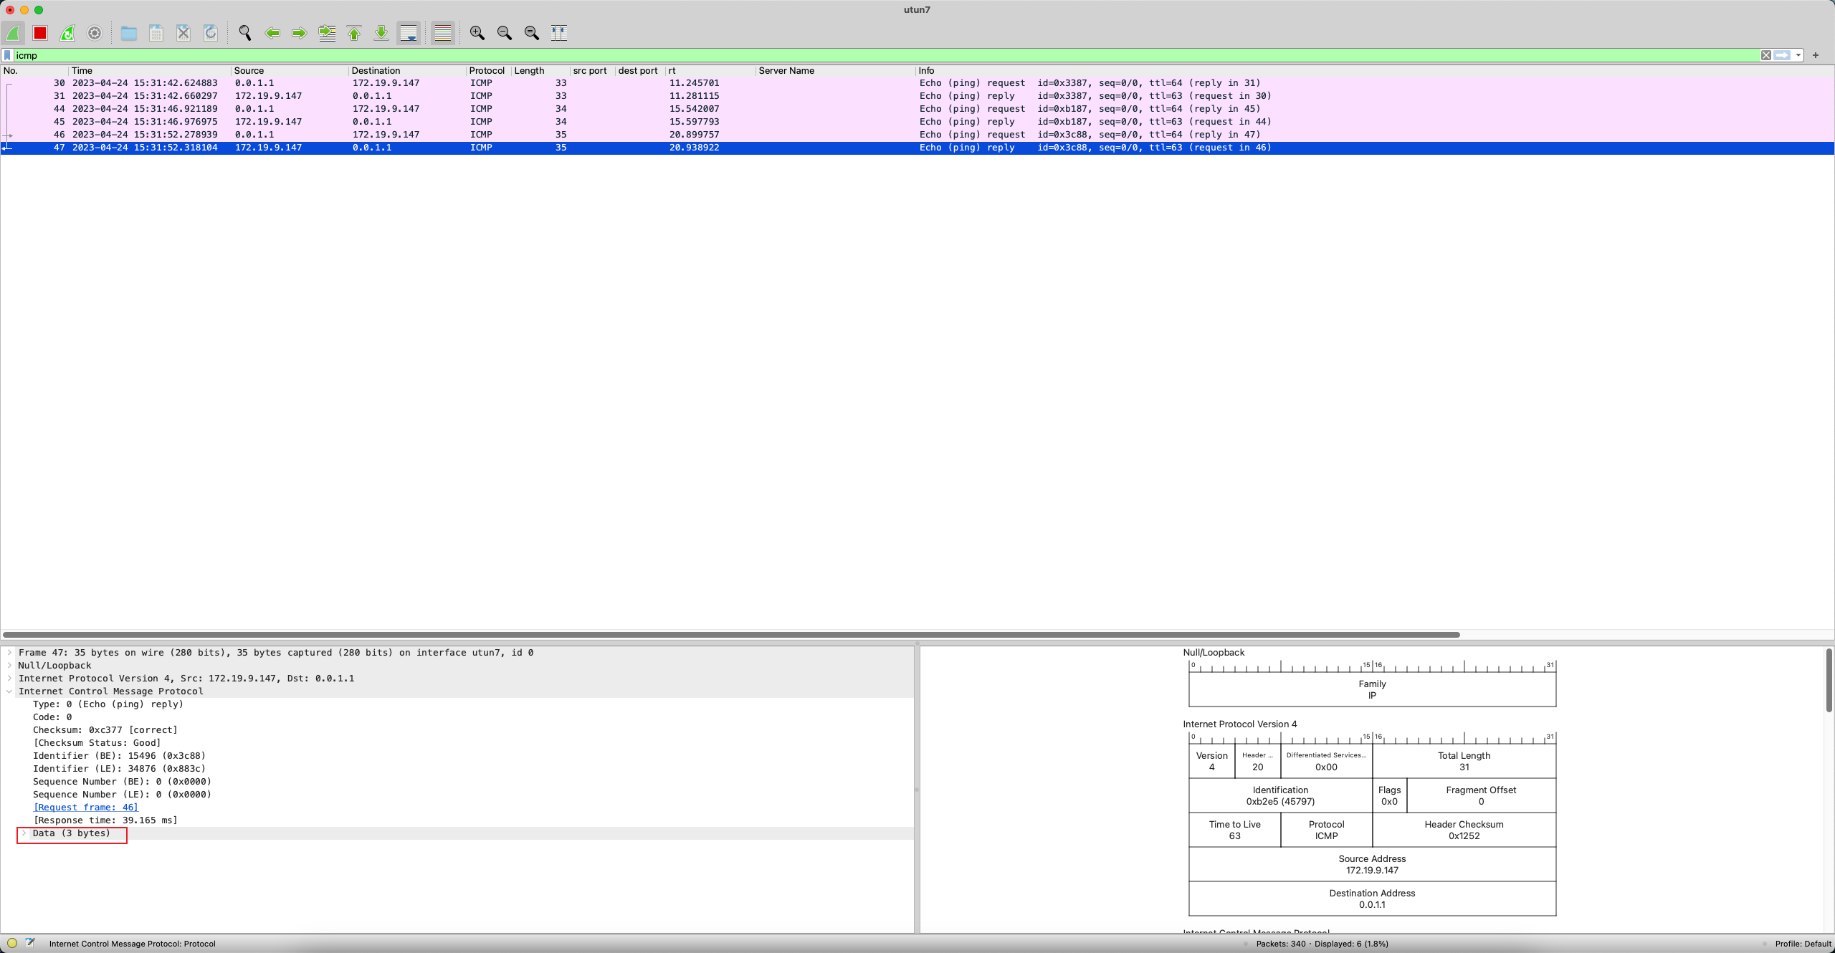Click the packet list horizontal scrollbar
The width and height of the screenshot is (1835, 953).
(x=731, y=635)
